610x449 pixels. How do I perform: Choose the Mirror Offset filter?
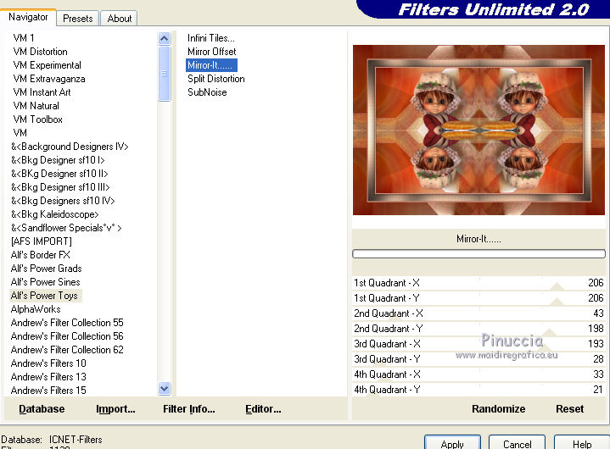pos(211,52)
